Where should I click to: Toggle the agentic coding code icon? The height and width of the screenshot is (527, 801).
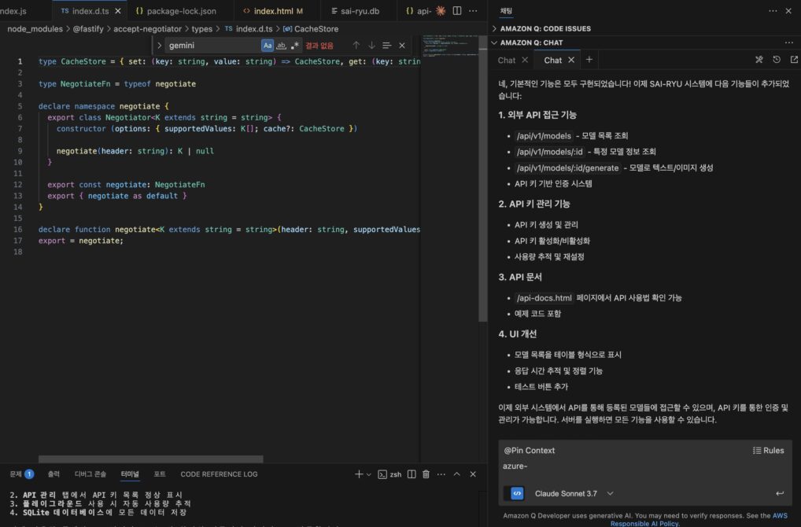[517, 493]
